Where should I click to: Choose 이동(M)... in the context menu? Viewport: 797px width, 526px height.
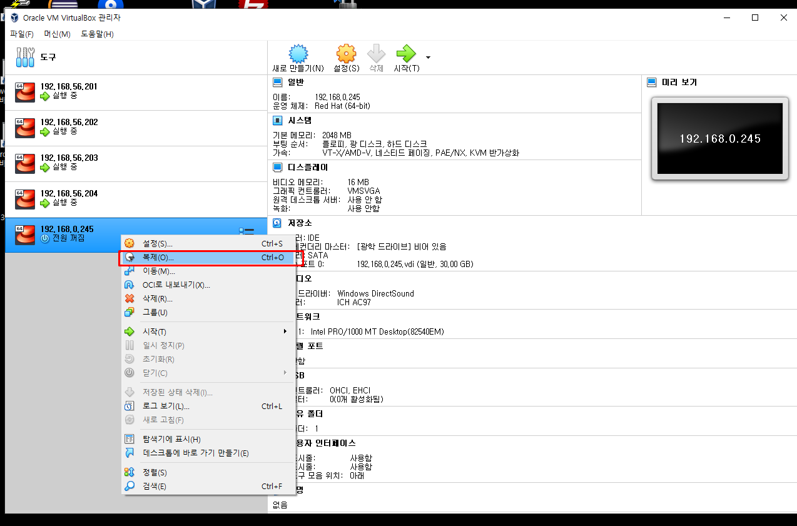point(208,271)
